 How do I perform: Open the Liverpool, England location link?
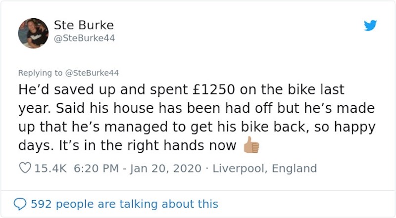point(264,169)
